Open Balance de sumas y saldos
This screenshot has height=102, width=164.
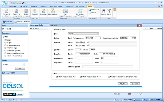click(17, 12)
